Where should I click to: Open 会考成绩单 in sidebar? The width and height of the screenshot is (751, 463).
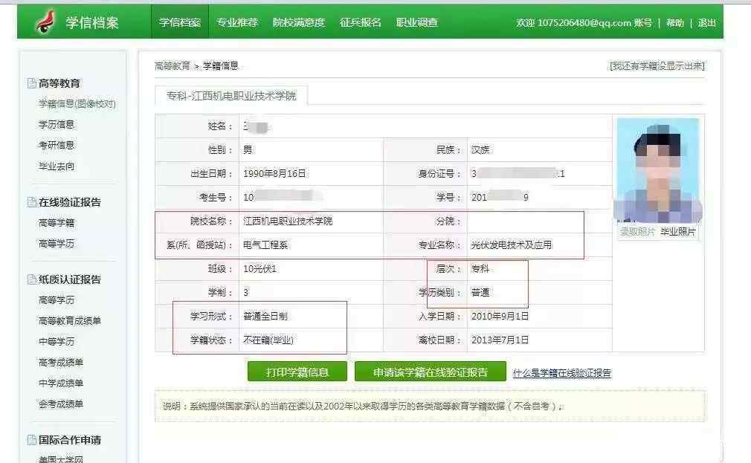point(61,404)
